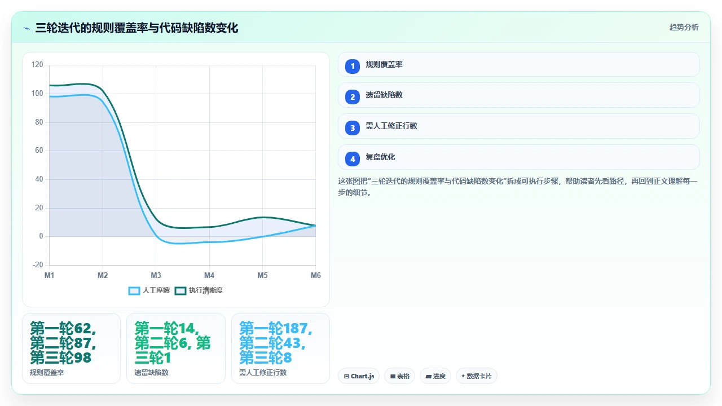Click the square icon in 表格 tag
This screenshot has height=406, width=722.
tap(393, 376)
